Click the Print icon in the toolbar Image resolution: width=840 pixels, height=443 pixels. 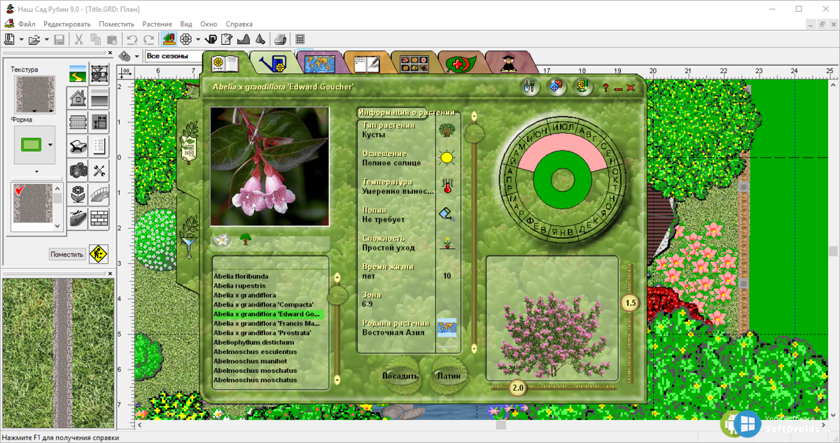pos(280,39)
